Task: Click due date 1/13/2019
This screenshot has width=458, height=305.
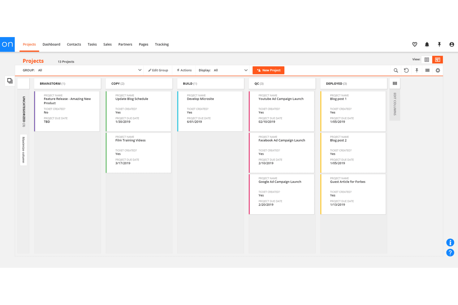Action: [x=337, y=205]
